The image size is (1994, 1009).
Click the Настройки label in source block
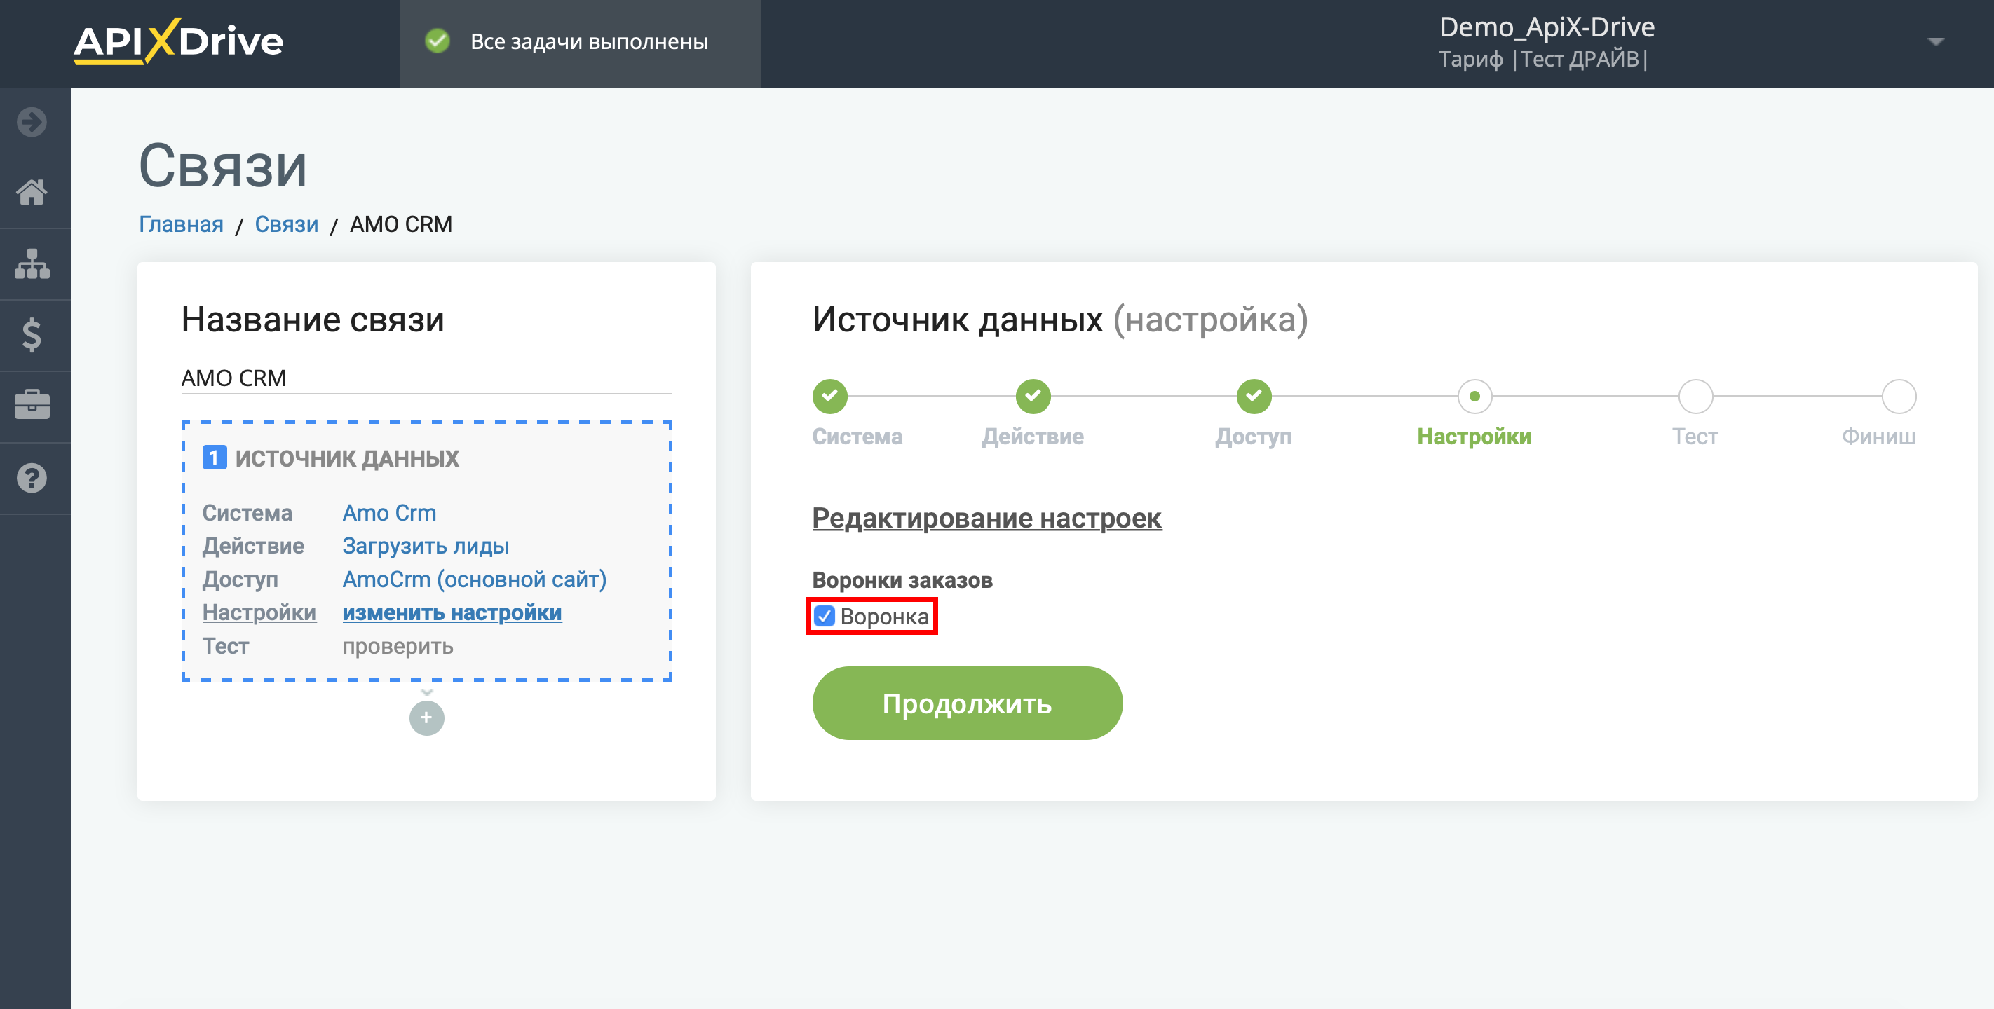[259, 613]
